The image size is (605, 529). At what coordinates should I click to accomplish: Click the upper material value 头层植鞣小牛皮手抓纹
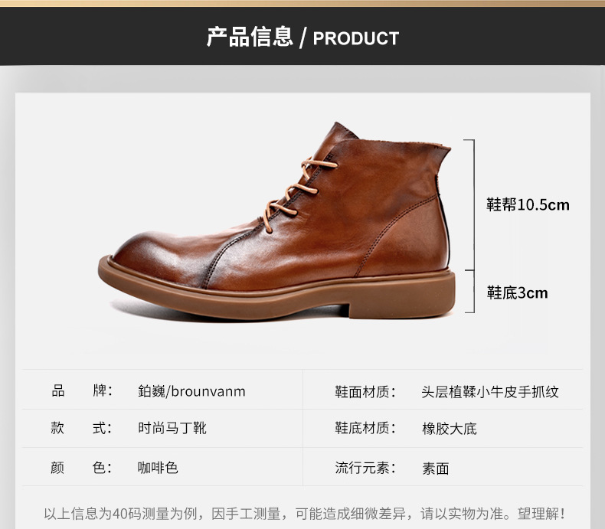[490, 392]
